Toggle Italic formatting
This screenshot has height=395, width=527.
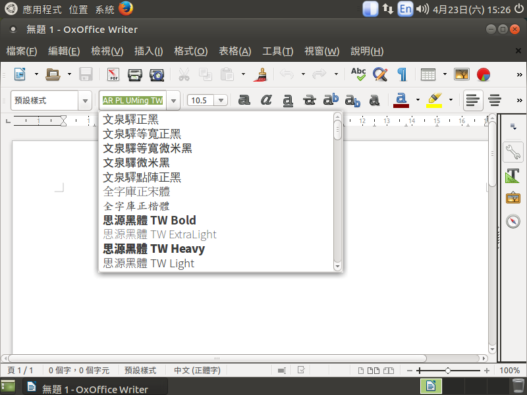coord(266,100)
